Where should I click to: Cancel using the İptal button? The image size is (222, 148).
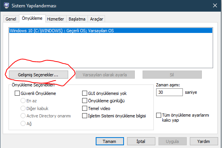point(141,141)
